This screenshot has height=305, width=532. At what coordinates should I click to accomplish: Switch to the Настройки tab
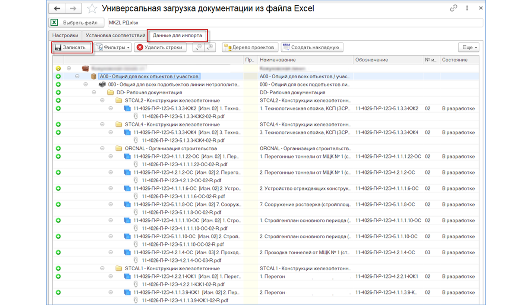pyautogui.click(x=66, y=35)
